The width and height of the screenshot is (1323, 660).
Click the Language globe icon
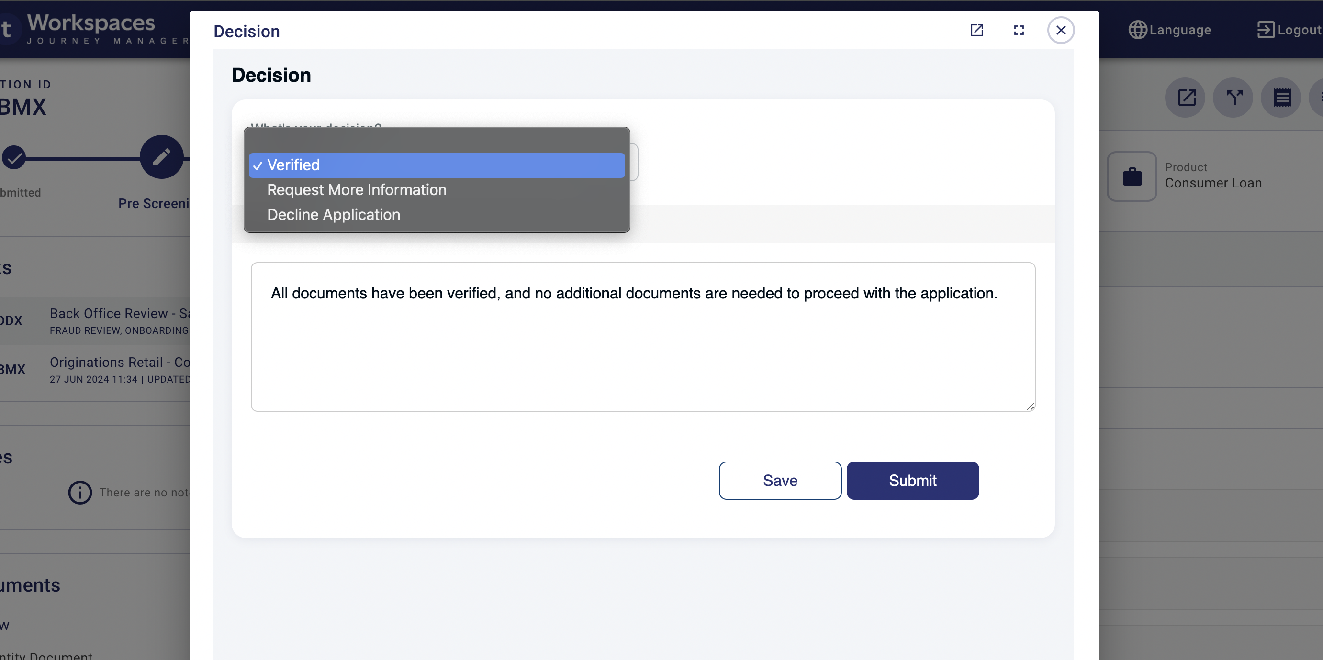(x=1137, y=30)
